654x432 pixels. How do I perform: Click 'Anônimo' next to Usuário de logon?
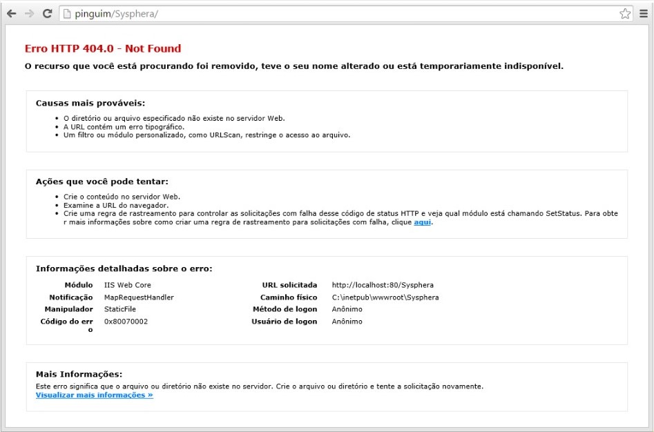tap(347, 322)
